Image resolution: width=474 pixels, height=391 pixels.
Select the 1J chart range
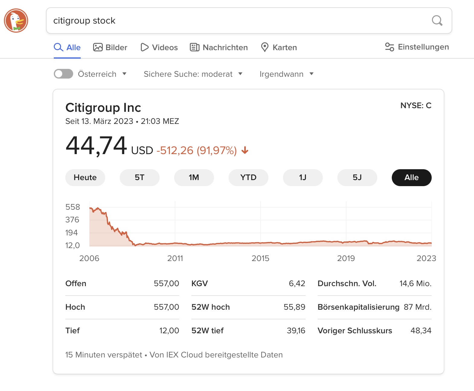click(303, 178)
